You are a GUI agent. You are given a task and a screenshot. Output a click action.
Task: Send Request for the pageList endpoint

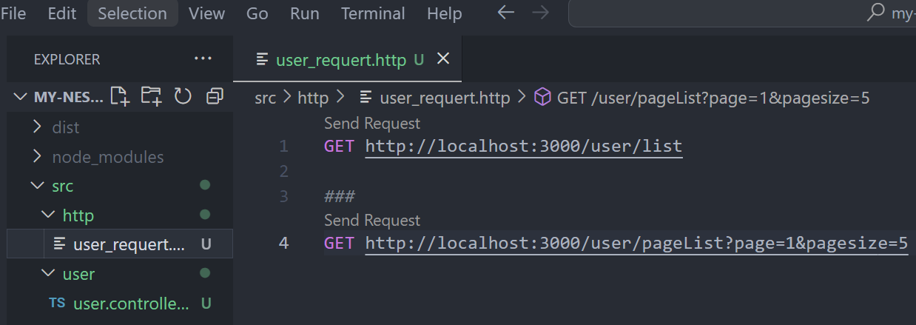pyautogui.click(x=372, y=220)
